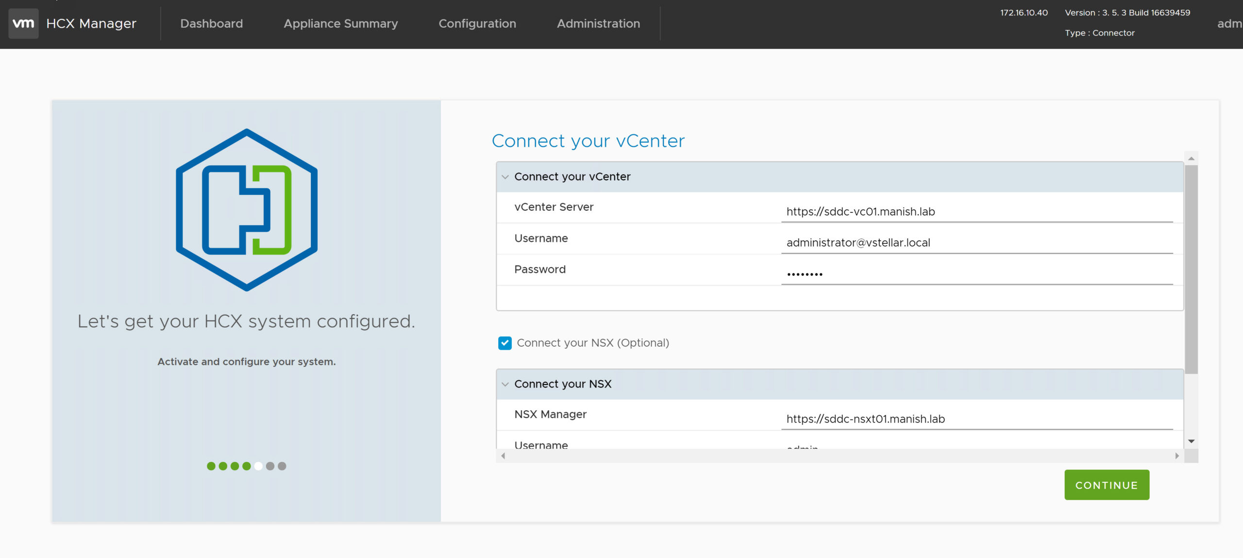Click the NSX Manager URL field
1243x558 pixels.
click(977, 419)
